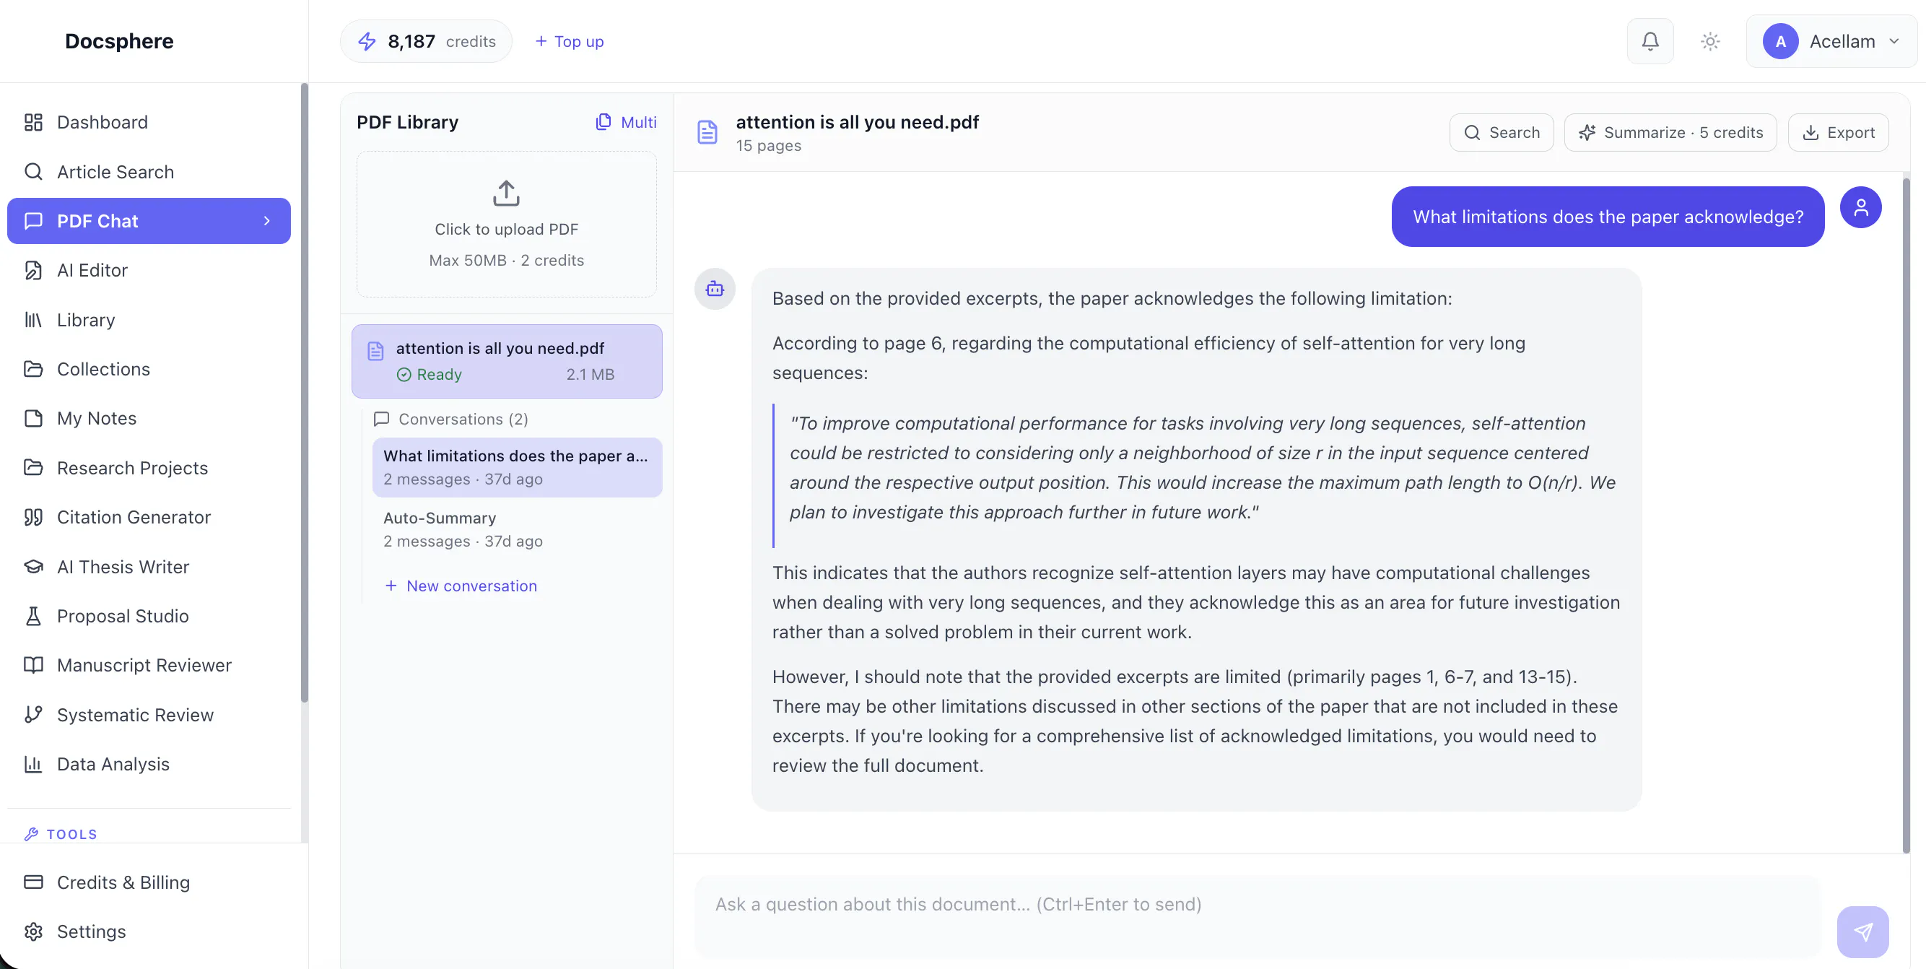
Task: Open AI Thesis Writer graduation cap icon
Action: pyautogui.click(x=33, y=567)
